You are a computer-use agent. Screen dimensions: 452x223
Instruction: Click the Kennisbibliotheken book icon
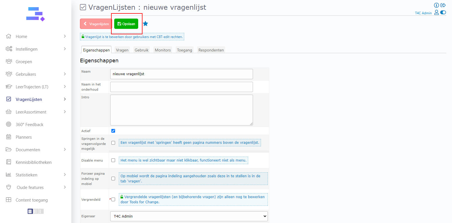click(9, 162)
